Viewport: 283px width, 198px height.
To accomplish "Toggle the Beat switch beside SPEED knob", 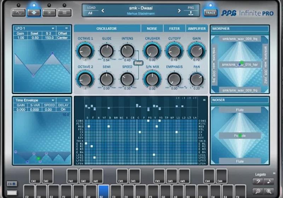I will coord(138,63).
